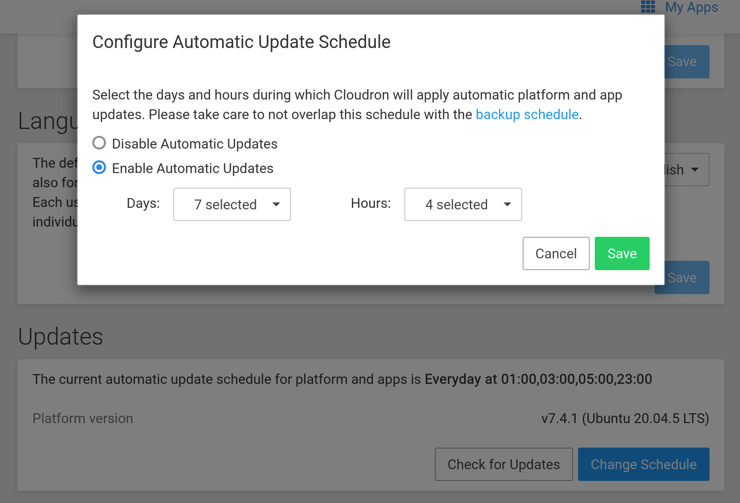Click the My Apps grid icon
740x503 pixels.
[648, 7]
